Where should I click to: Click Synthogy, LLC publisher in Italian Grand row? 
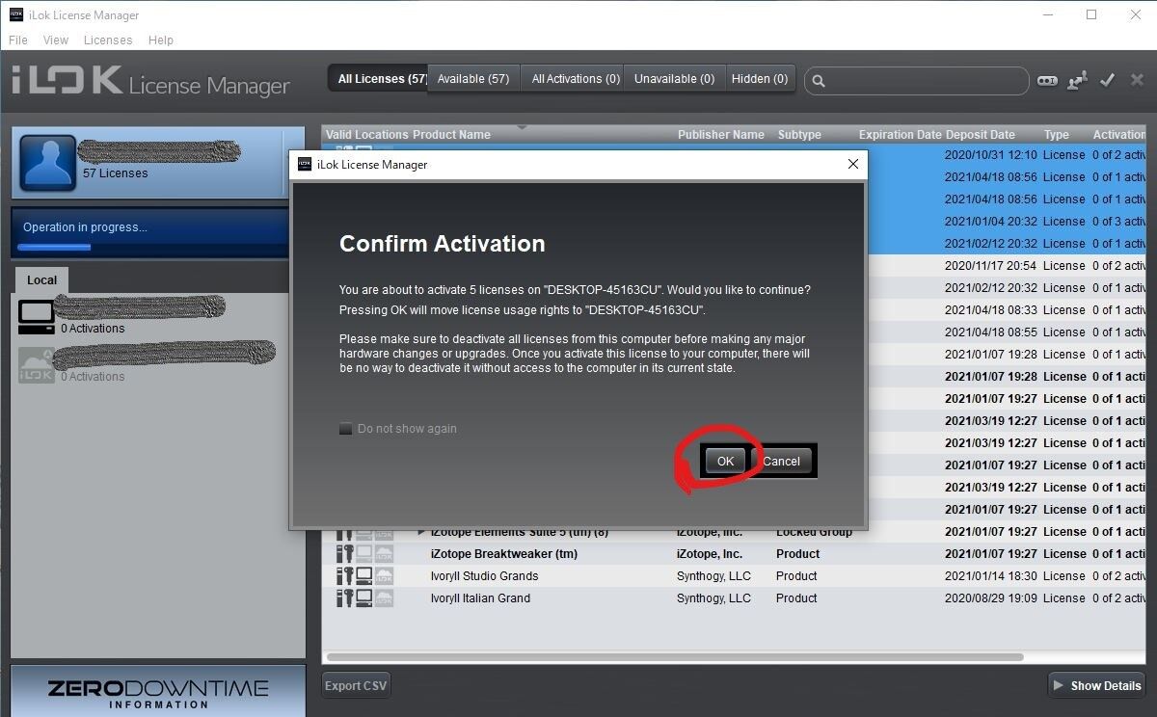713,598
